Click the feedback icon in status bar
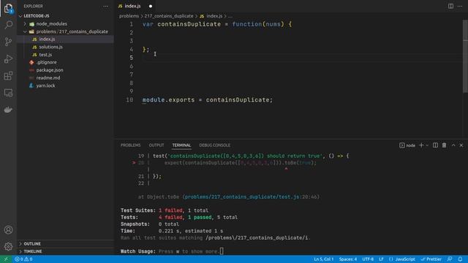Image resolution: width=468 pixels, height=263 pixels. point(450,259)
